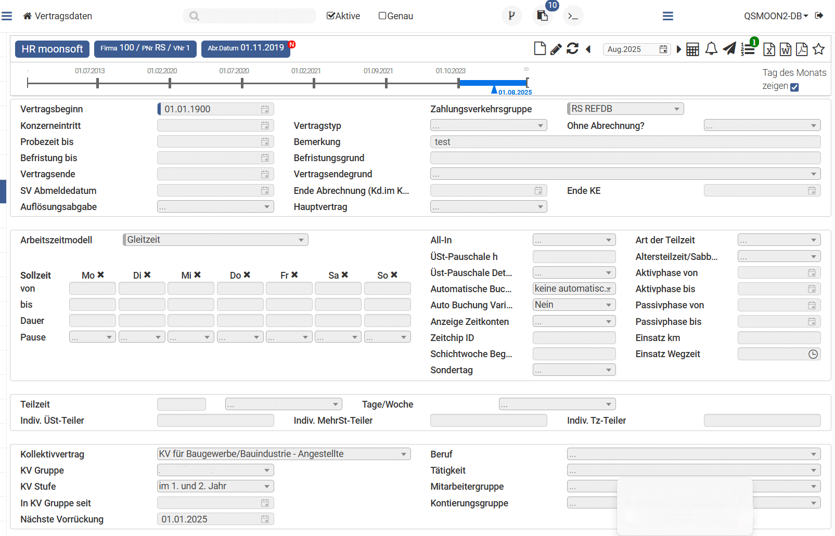Click the Vertragsdaten home icon

tap(28, 16)
